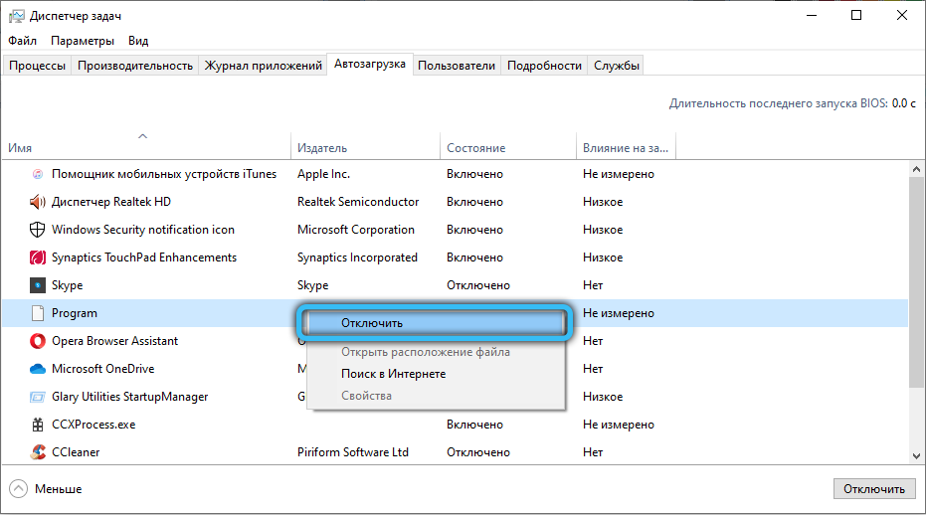Choose Отключить in the context menu
Viewport: 926px width, 515px height.
pyautogui.click(x=371, y=323)
